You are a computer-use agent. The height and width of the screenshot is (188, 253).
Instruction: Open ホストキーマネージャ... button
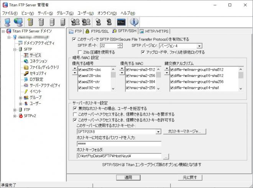click(x=184, y=131)
